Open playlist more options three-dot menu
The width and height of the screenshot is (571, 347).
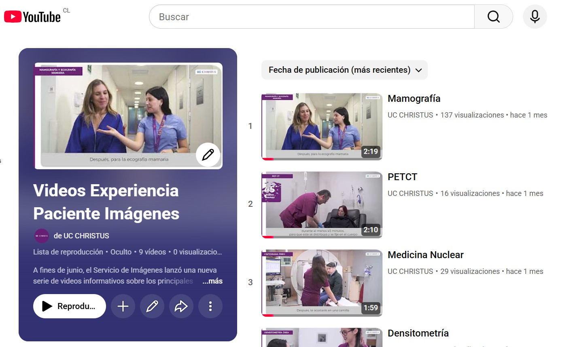[x=210, y=306]
